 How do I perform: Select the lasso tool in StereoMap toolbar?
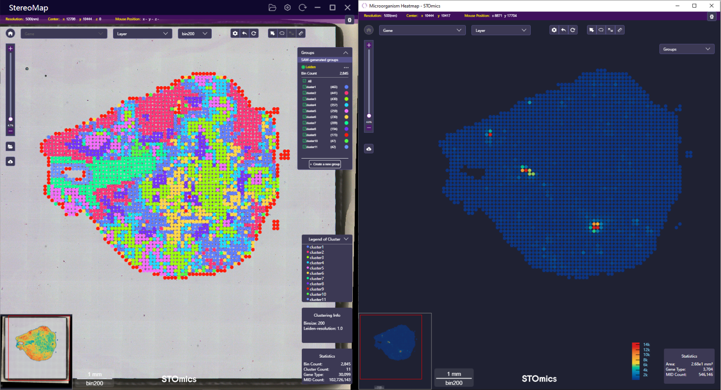(282, 33)
